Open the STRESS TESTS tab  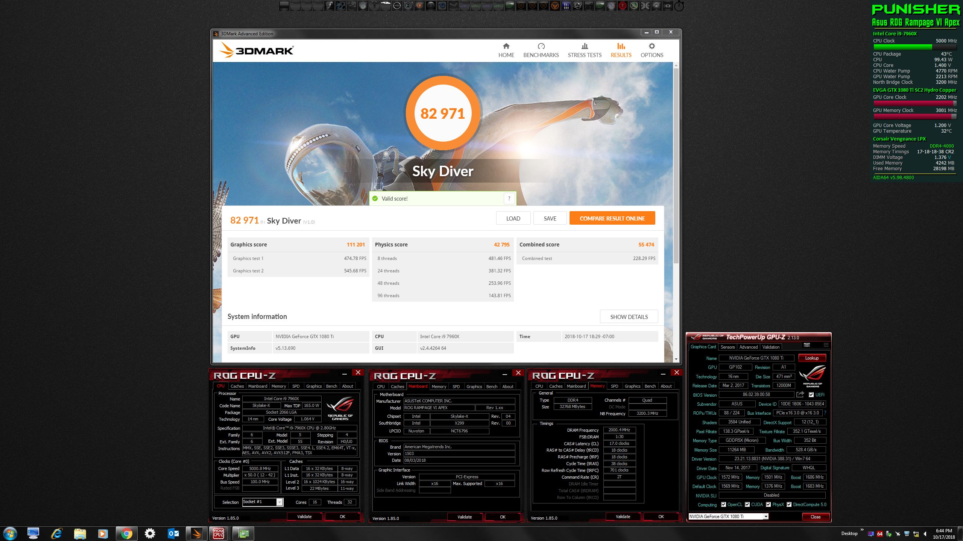coord(585,50)
